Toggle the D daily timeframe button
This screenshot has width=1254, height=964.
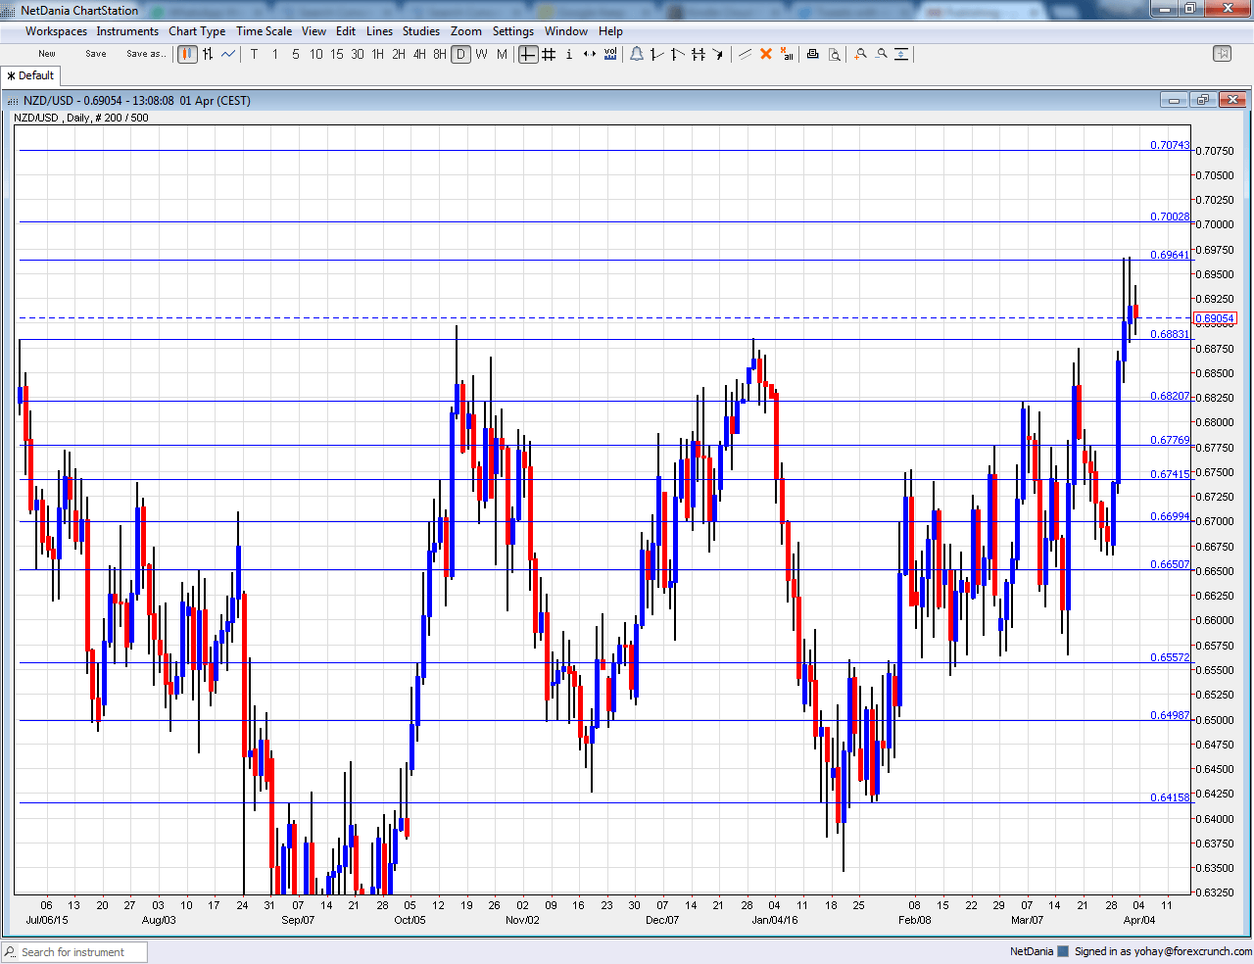click(460, 54)
